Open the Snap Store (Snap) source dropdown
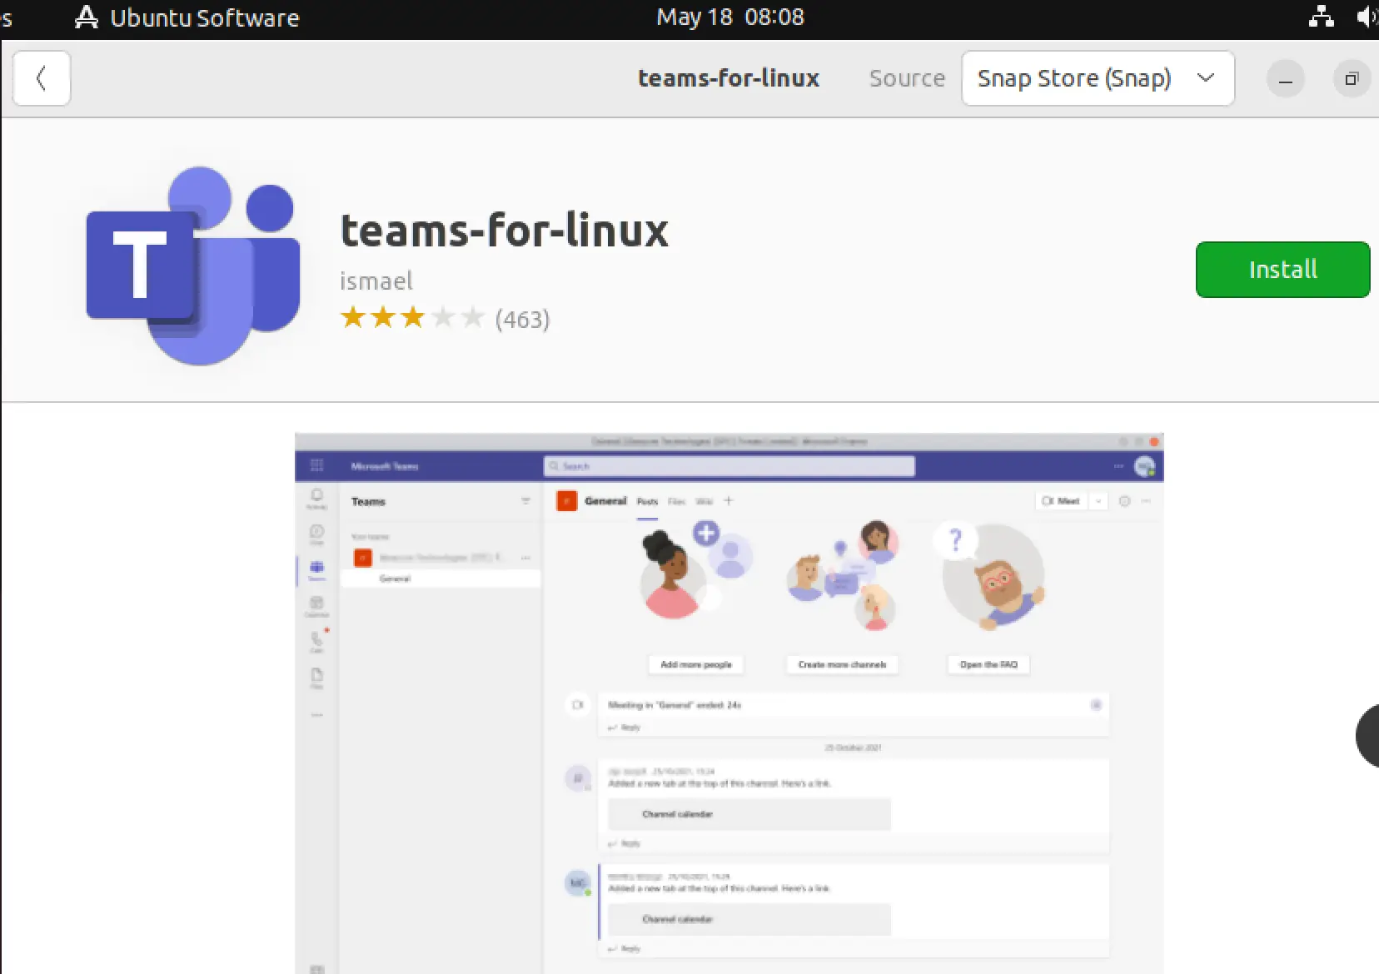The height and width of the screenshot is (974, 1379). coord(1097,78)
